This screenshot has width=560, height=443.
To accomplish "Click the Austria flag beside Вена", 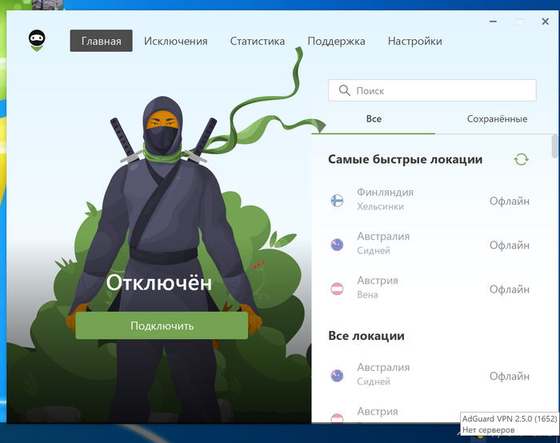I will (338, 289).
